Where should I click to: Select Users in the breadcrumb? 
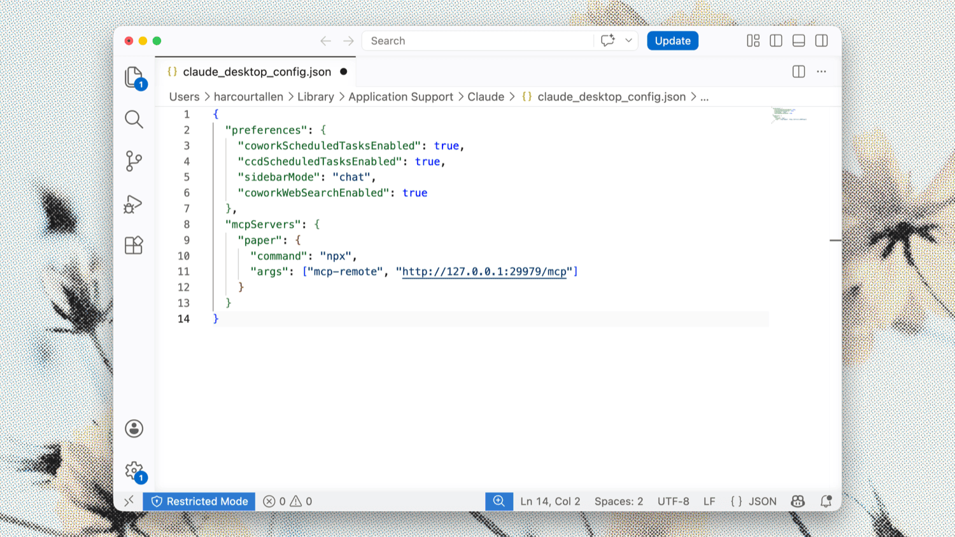[x=185, y=97]
